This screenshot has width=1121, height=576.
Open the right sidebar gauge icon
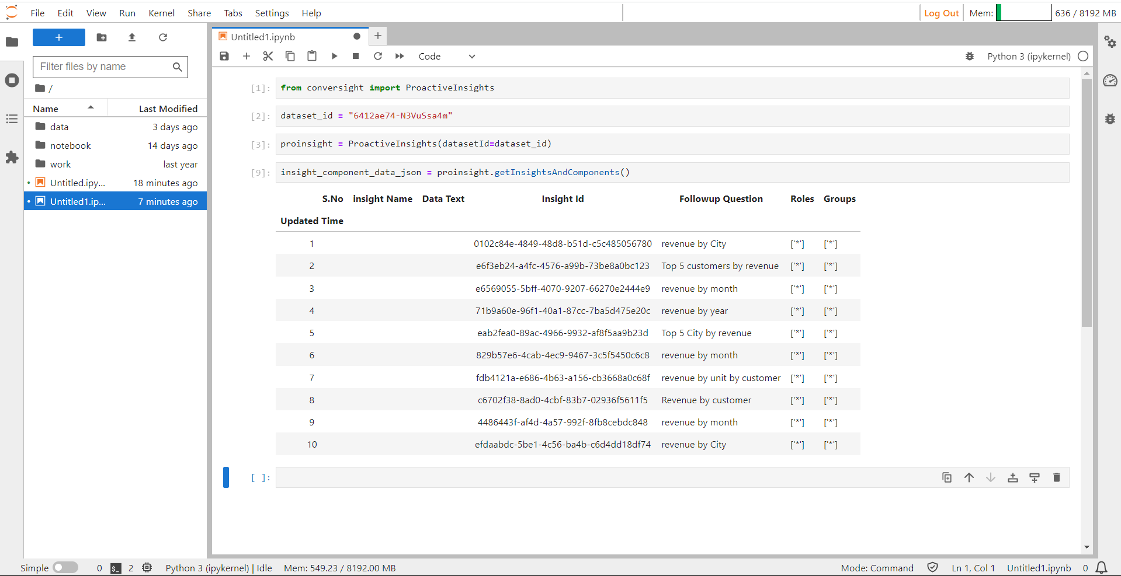click(x=1110, y=80)
